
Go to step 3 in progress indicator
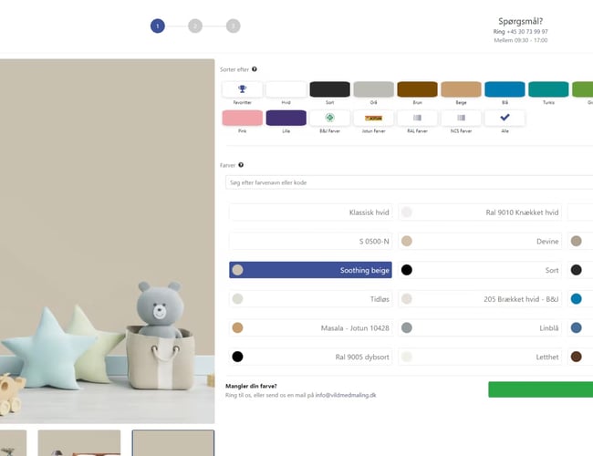[233, 26]
